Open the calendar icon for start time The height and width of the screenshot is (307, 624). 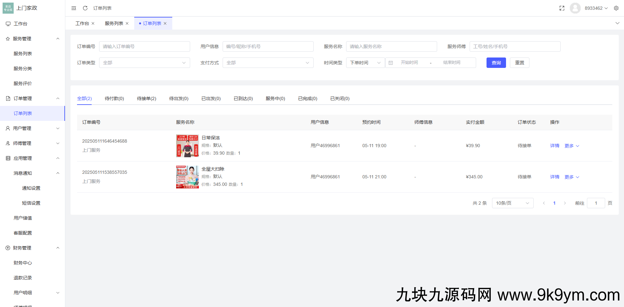[x=391, y=62]
